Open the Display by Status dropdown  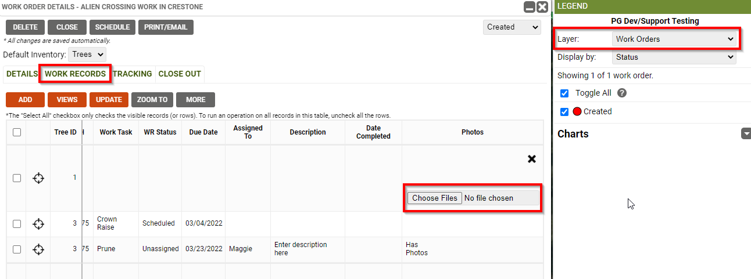coord(674,57)
